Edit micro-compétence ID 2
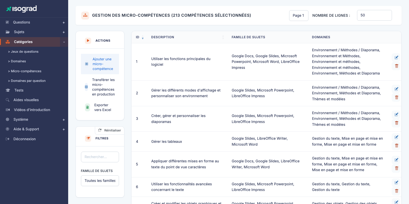Screen dimensions: 409x204 [396, 89]
